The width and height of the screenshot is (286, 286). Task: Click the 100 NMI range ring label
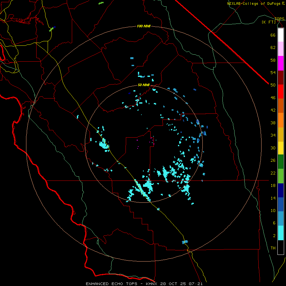(x=144, y=26)
